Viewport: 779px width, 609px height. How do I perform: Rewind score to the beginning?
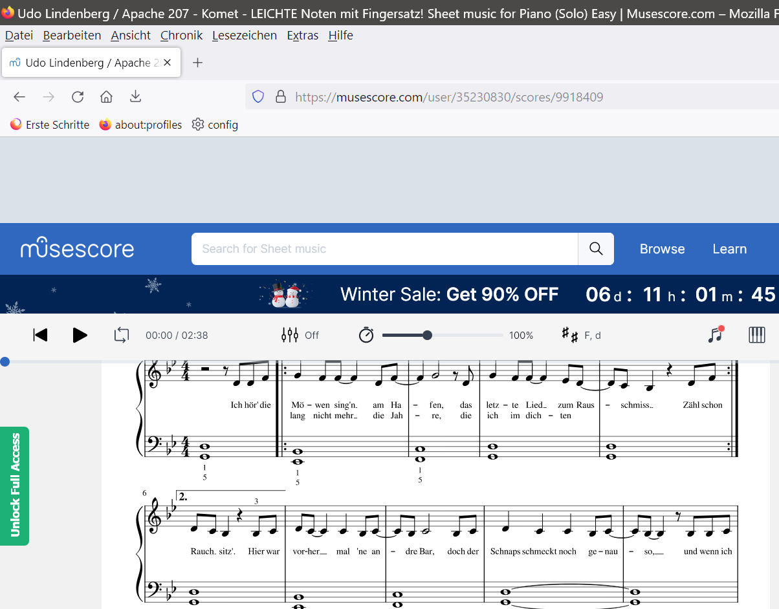pyautogui.click(x=40, y=335)
